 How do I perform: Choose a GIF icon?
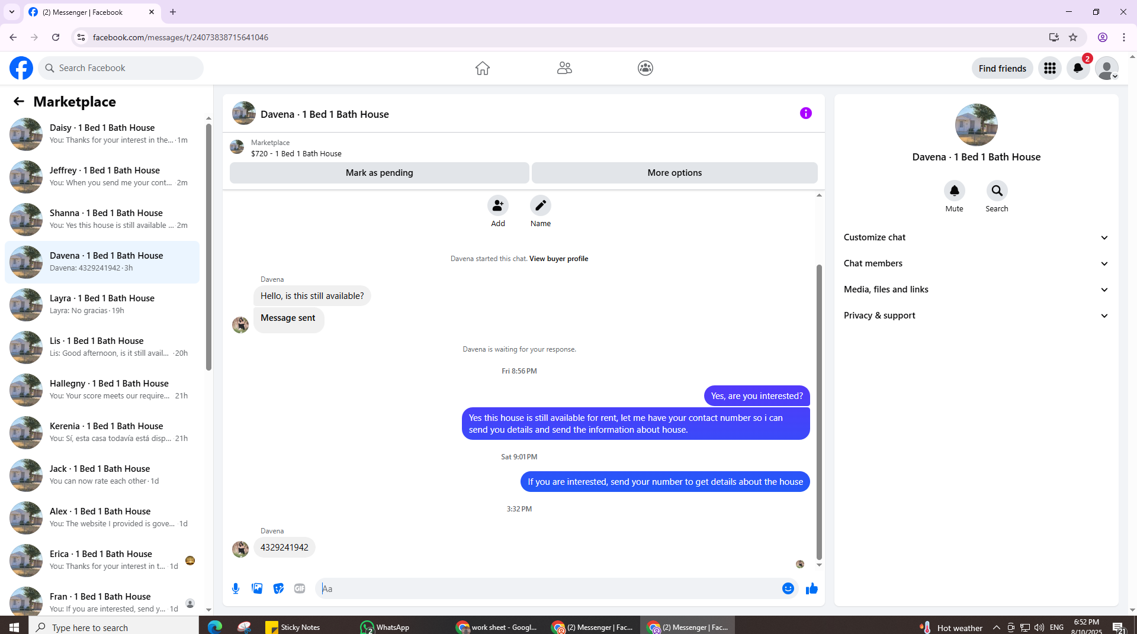[x=300, y=588]
